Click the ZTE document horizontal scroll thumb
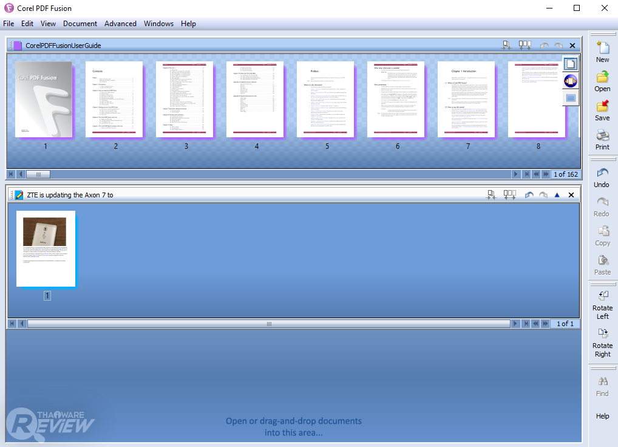Image resolution: width=618 pixels, height=447 pixels. (x=269, y=324)
